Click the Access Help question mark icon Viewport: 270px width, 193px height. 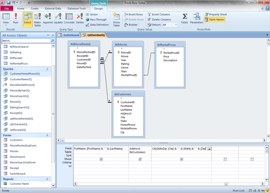(x=267, y=8)
